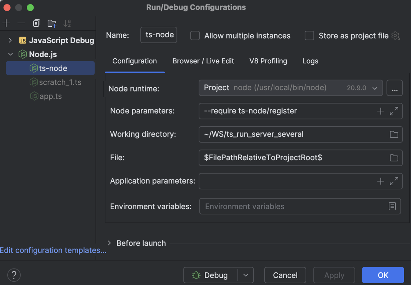Browse Node runtime with ellipsis button
This screenshot has height=285, width=411.
(395, 88)
